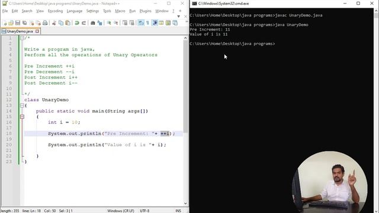379x213 pixels.
Task: Open the document list dropdown arrow
Action: pos(179,17)
